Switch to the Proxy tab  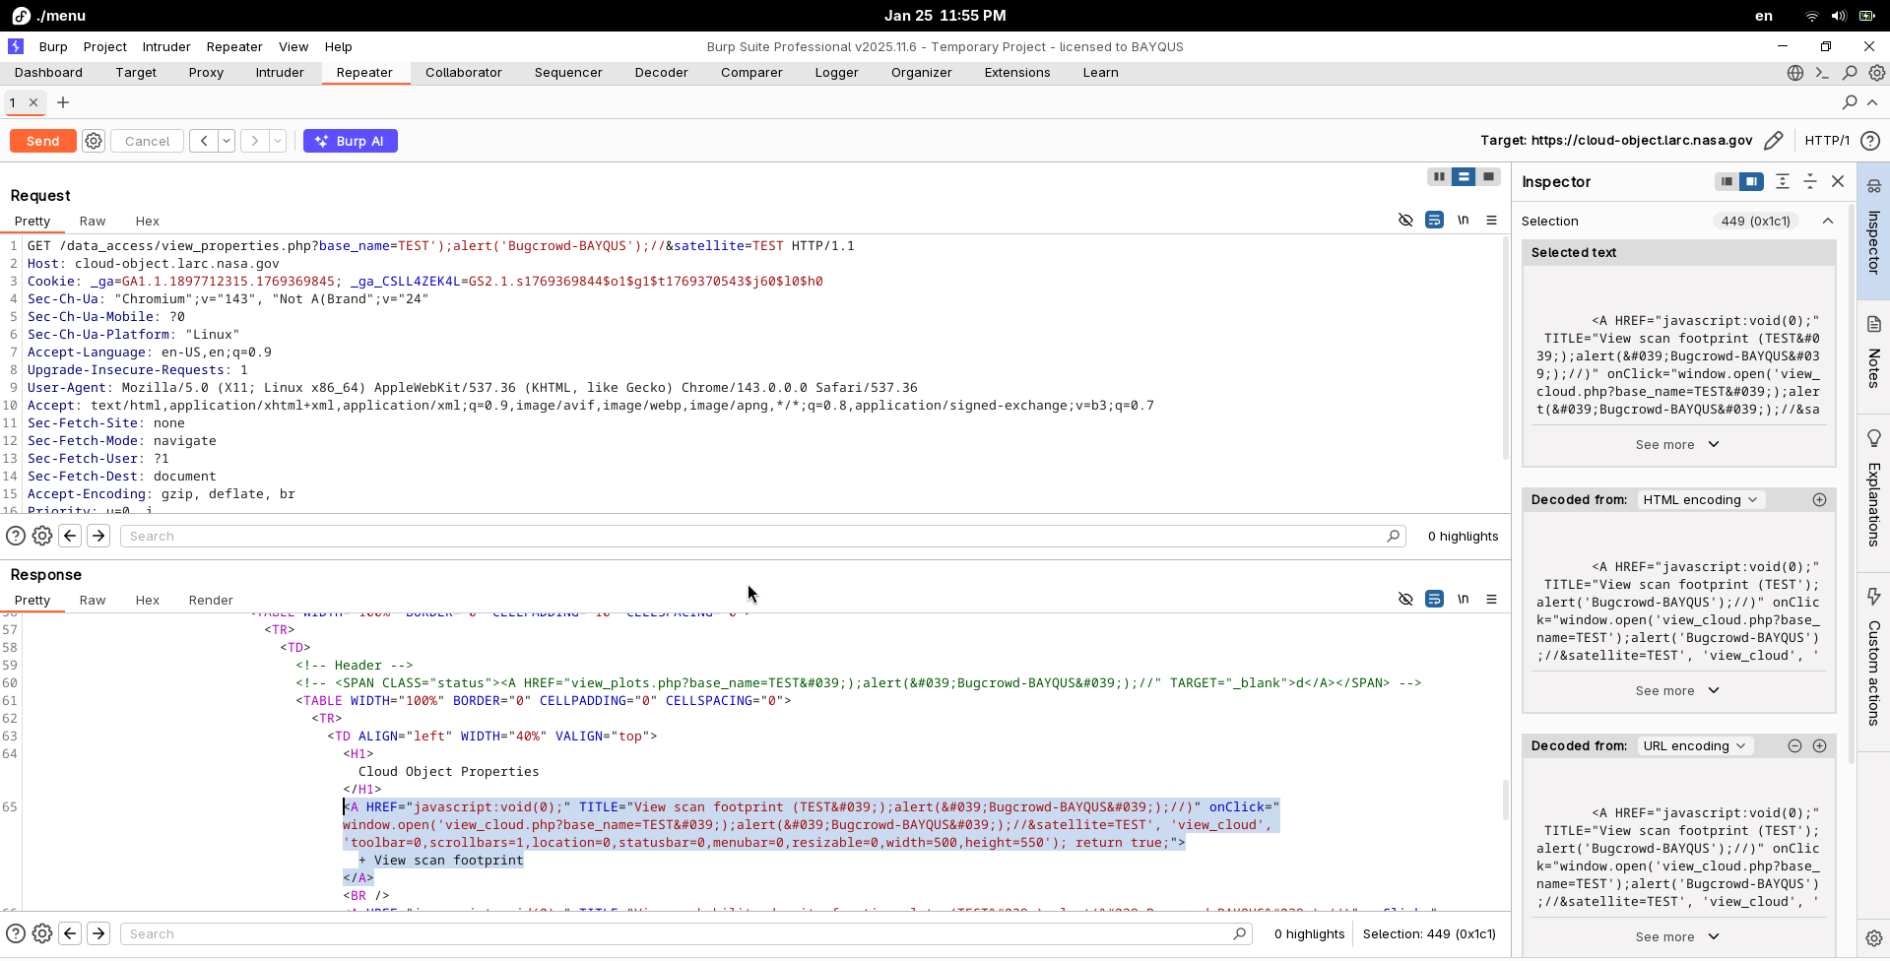click(206, 73)
